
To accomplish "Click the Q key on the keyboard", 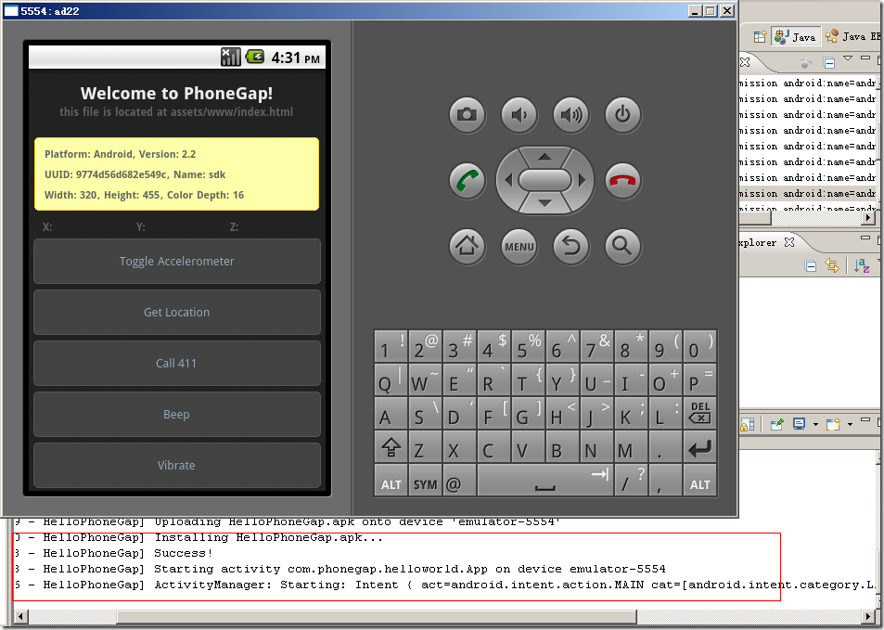I will coord(391,379).
